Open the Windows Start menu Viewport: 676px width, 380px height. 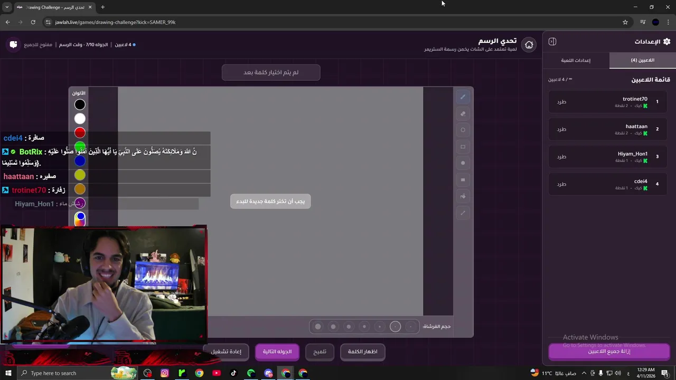click(x=8, y=373)
